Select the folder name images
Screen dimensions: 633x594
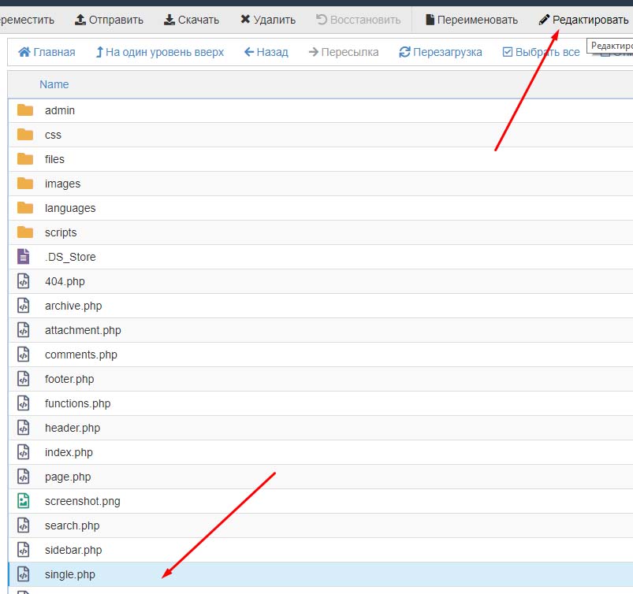62,184
